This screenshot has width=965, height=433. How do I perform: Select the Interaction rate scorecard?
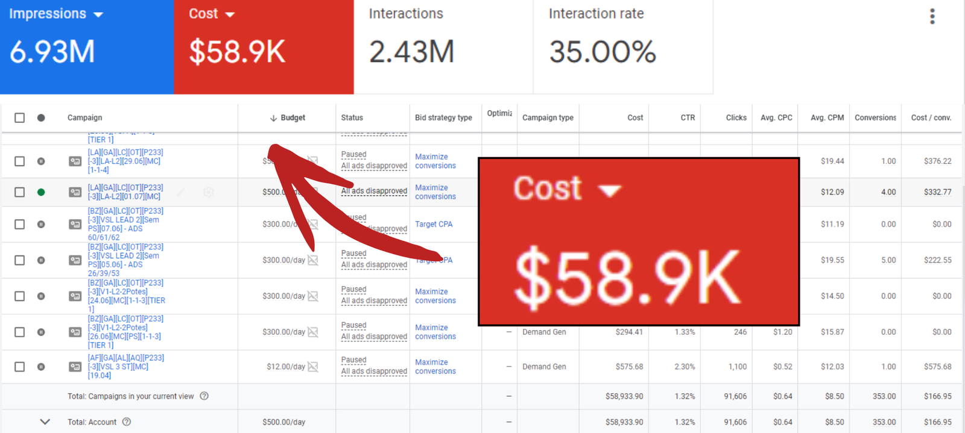622,47
